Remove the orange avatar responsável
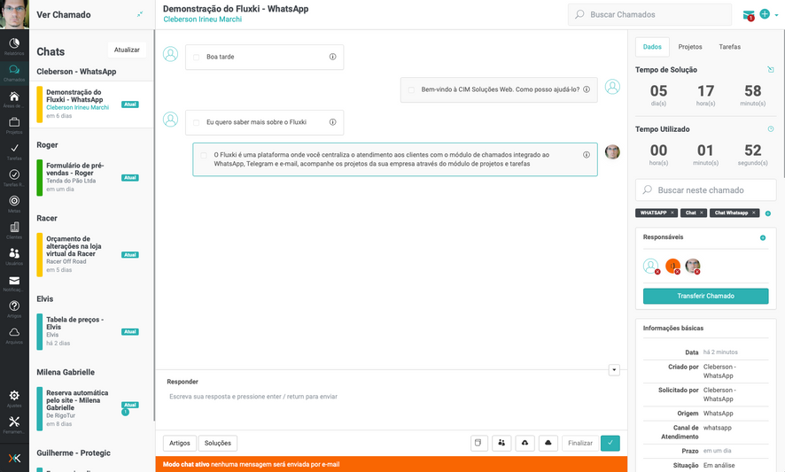 [x=678, y=272]
